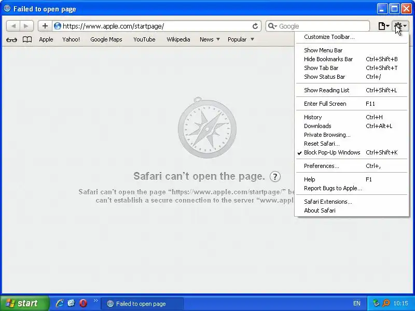Open the page menu icon
The height and width of the screenshot is (311, 415).
[383, 26]
